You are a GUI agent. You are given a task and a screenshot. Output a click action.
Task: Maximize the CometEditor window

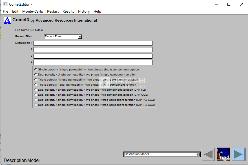coord(229,4)
